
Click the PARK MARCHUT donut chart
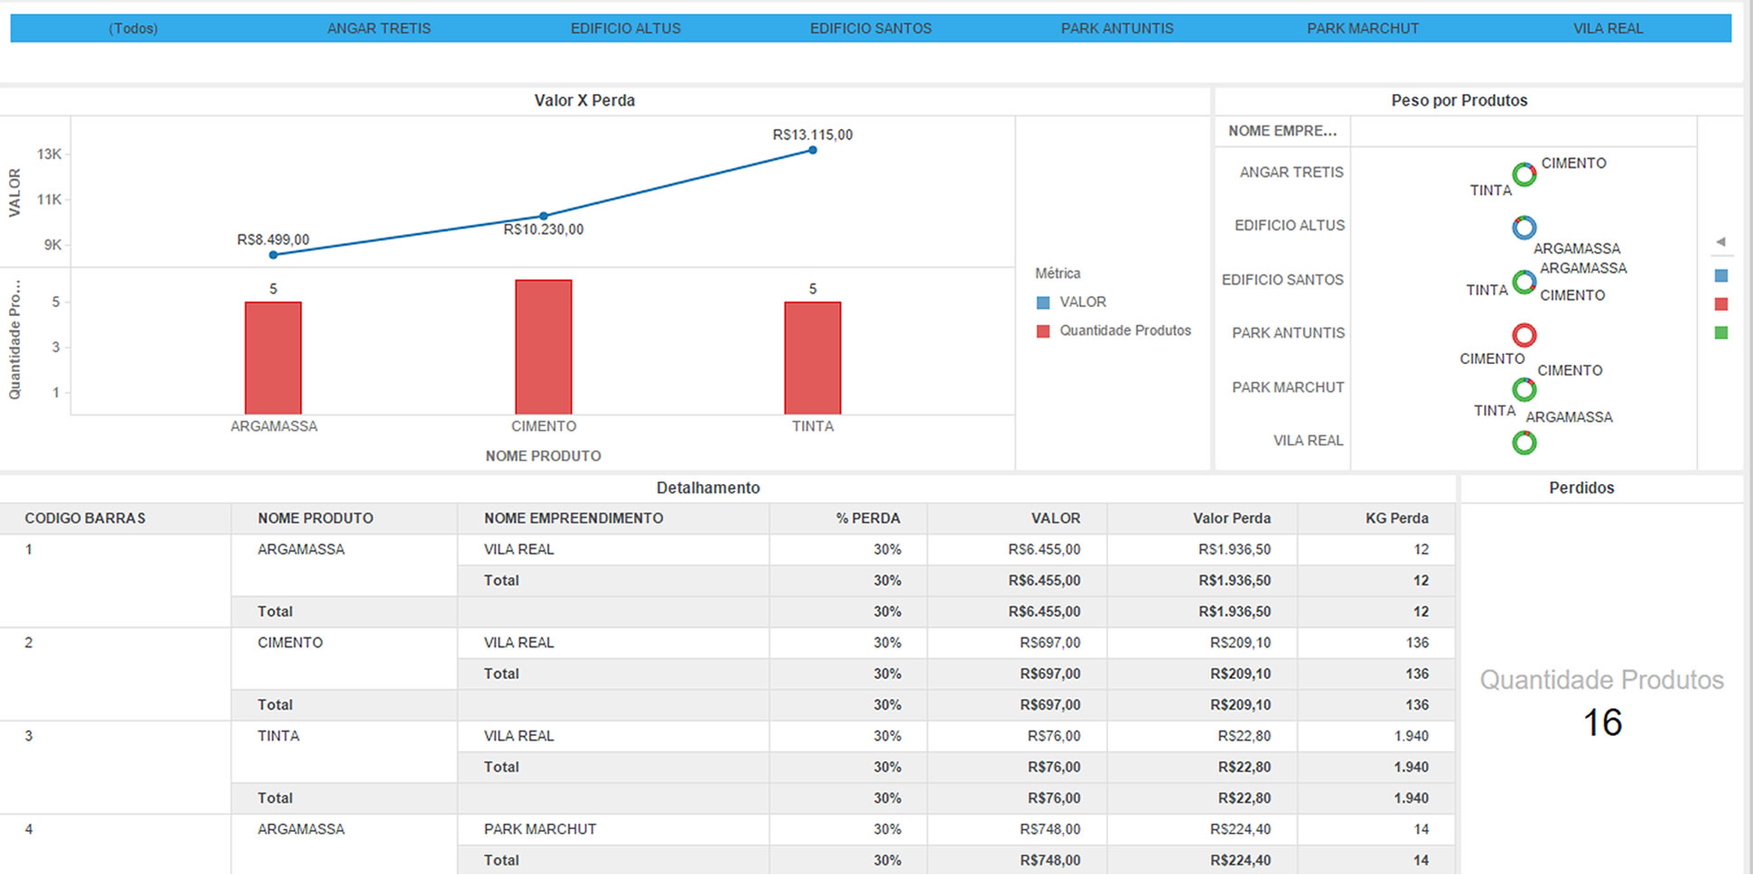pyautogui.click(x=1524, y=389)
